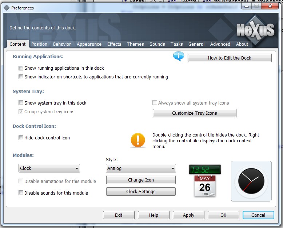Switch to the General tab
Viewport: 283px width, 228px height.
pos(196,44)
